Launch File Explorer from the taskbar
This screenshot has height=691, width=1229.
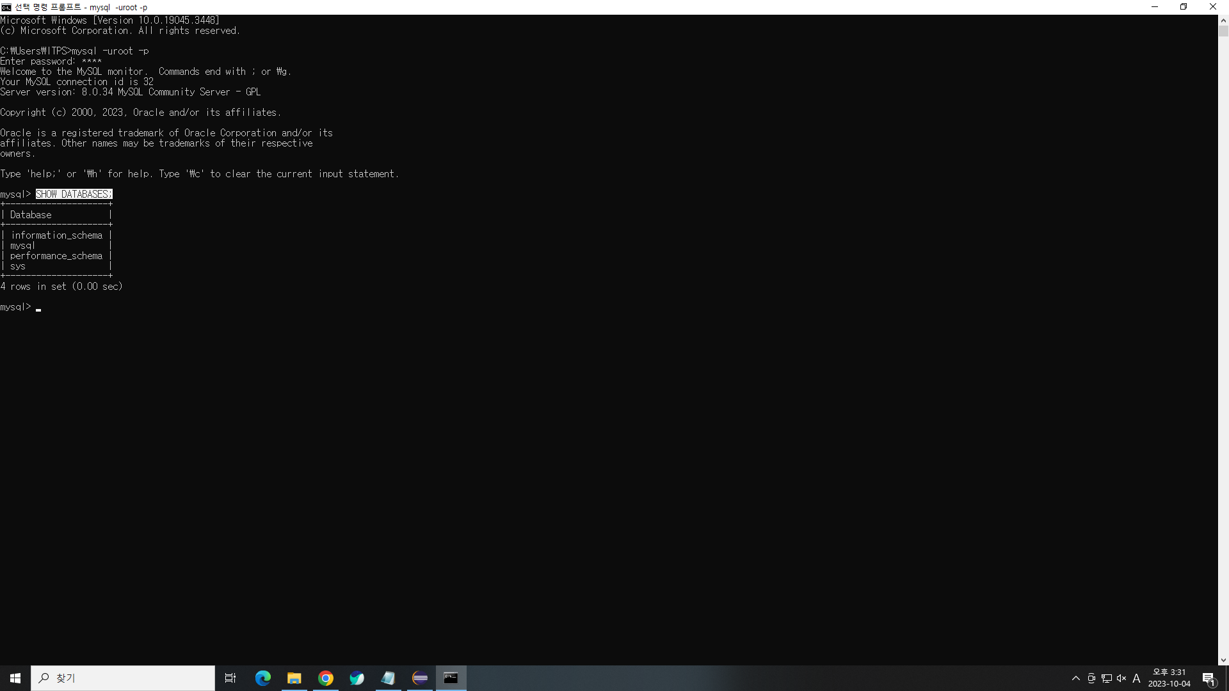coord(294,678)
